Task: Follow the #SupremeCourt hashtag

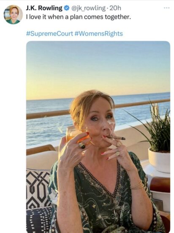Action: coord(49,33)
